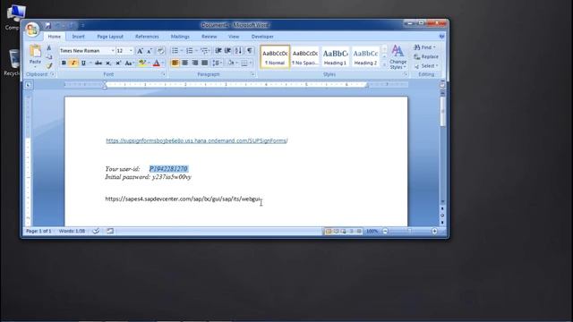Viewport: 573px width, 322px height.
Task: Toggle Strikethrough formatting
Action: click(98, 64)
